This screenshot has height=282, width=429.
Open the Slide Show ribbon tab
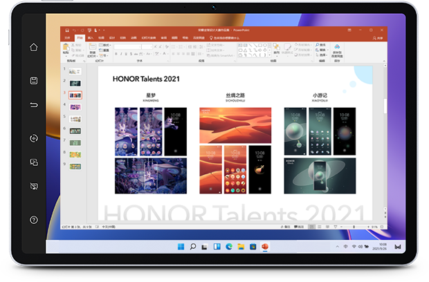[149, 38]
